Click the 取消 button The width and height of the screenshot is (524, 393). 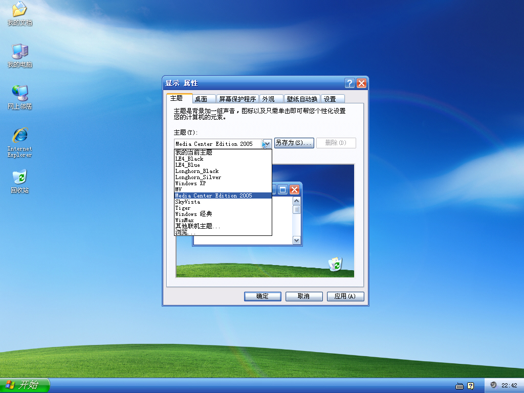click(x=304, y=296)
